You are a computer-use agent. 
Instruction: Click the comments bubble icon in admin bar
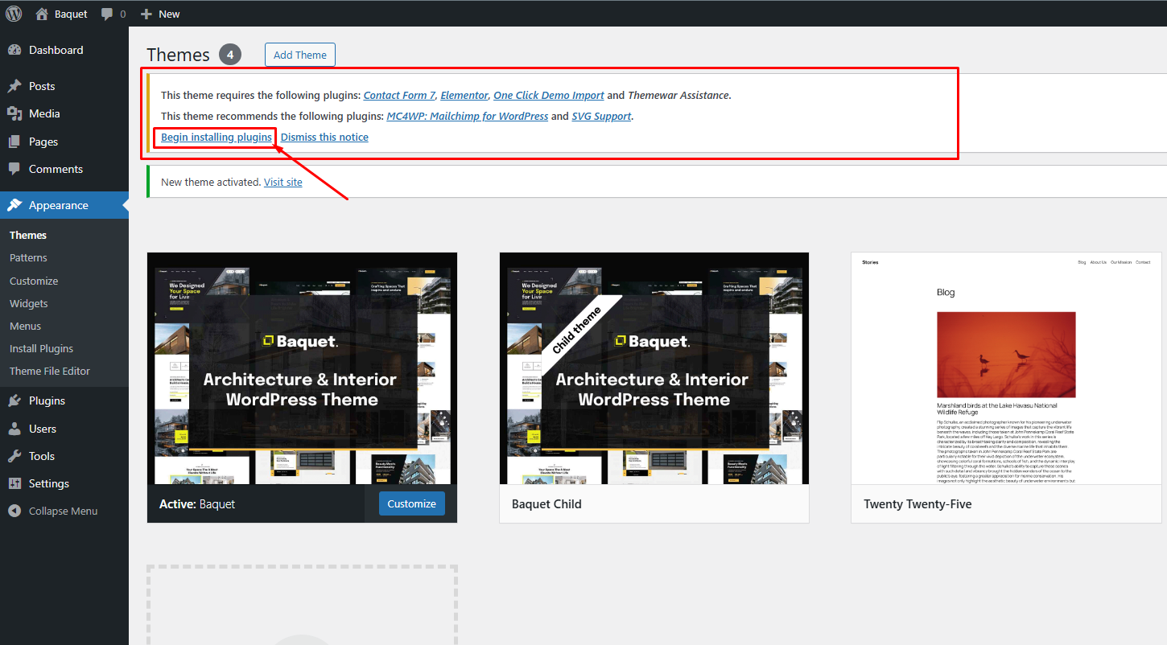(x=107, y=14)
